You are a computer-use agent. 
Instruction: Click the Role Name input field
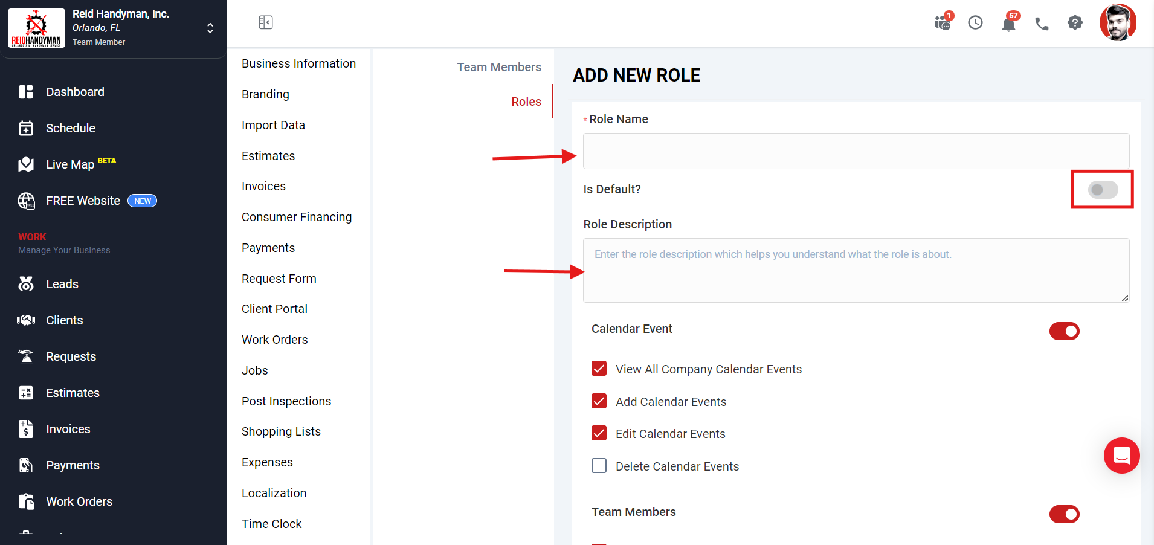(x=856, y=151)
